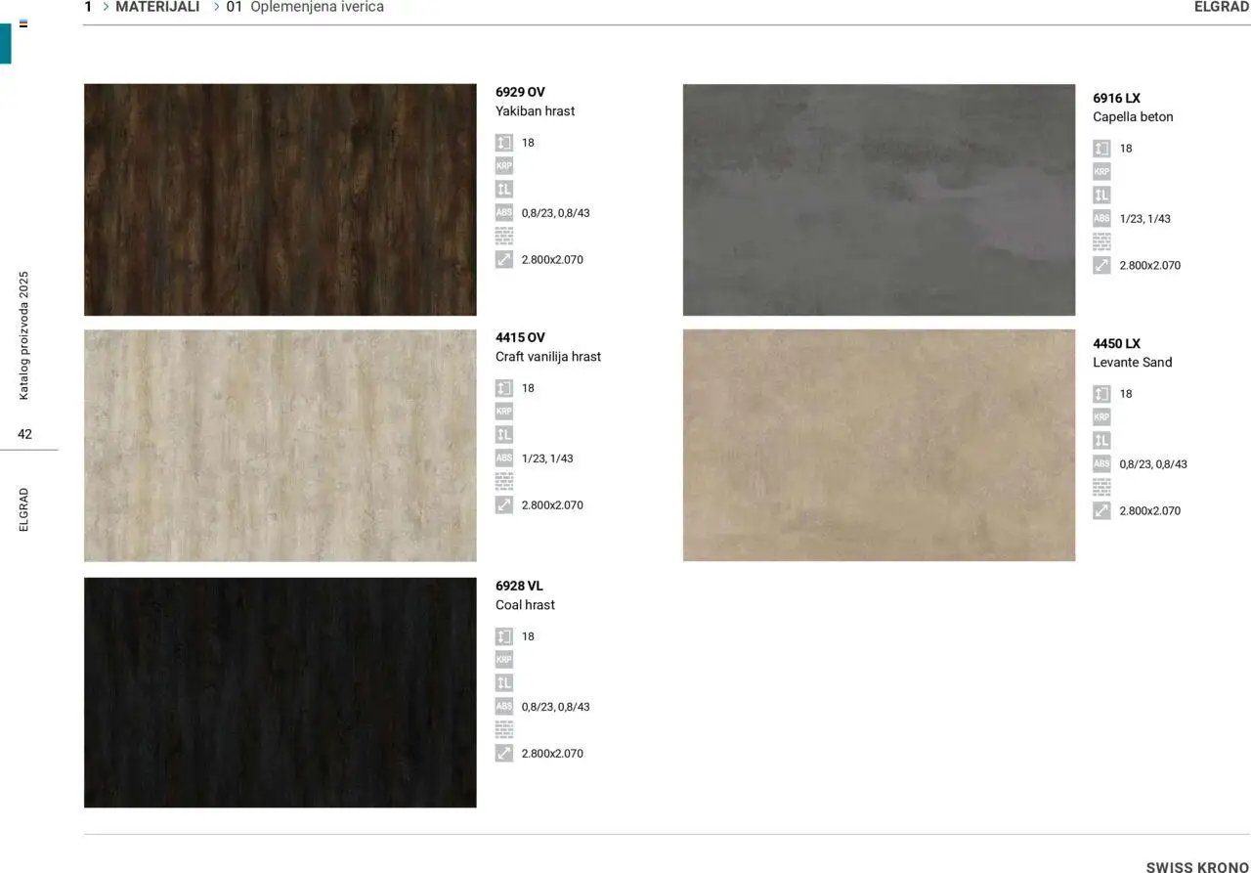Click the dimensions arrow icon under Capella beton
The height and width of the screenshot is (873, 1251).
[1101, 266]
